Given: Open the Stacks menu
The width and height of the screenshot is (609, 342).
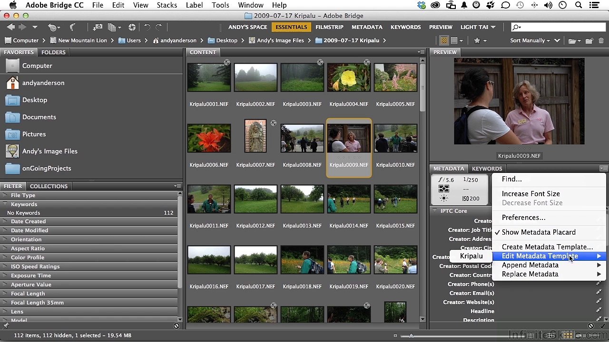Looking at the screenshot, I should (167, 5).
